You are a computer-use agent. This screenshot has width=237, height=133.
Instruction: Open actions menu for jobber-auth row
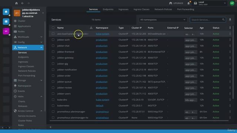(x=230, y=40)
